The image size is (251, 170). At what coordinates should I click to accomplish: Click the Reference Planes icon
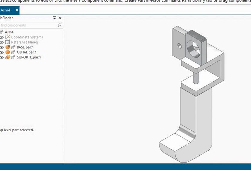pos(8,42)
